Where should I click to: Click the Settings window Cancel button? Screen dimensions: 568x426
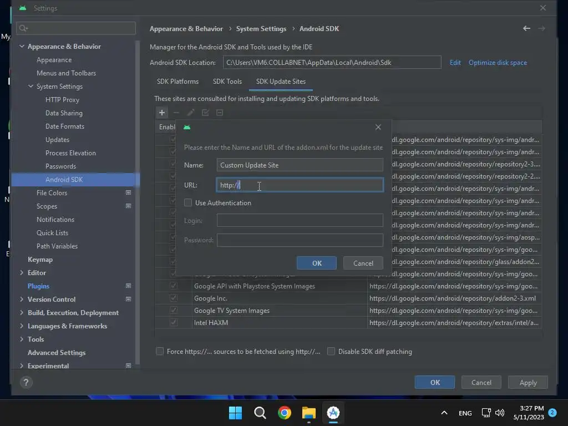tap(481, 382)
